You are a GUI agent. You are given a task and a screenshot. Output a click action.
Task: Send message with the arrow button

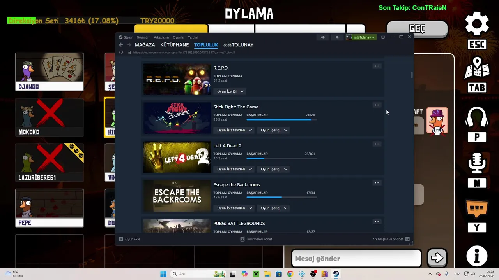(x=437, y=257)
